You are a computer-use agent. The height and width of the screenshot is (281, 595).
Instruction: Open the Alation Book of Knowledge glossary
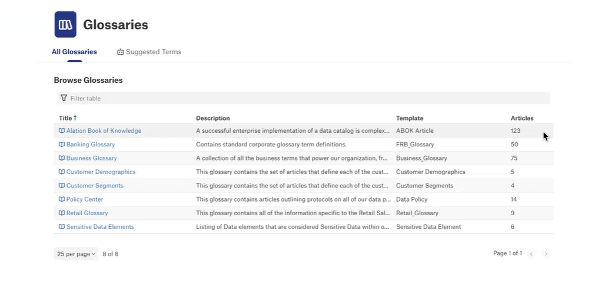coord(104,131)
